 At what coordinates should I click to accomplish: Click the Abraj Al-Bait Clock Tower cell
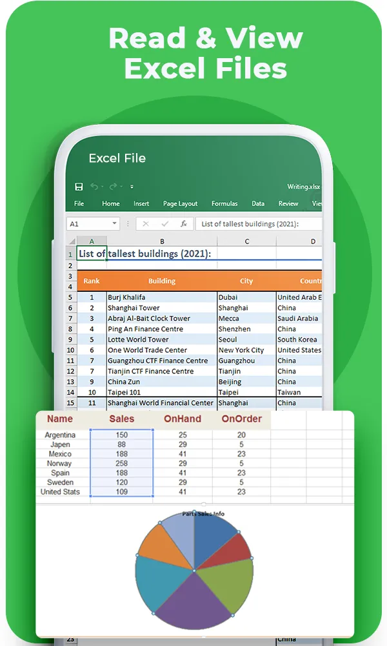click(x=162, y=318)
